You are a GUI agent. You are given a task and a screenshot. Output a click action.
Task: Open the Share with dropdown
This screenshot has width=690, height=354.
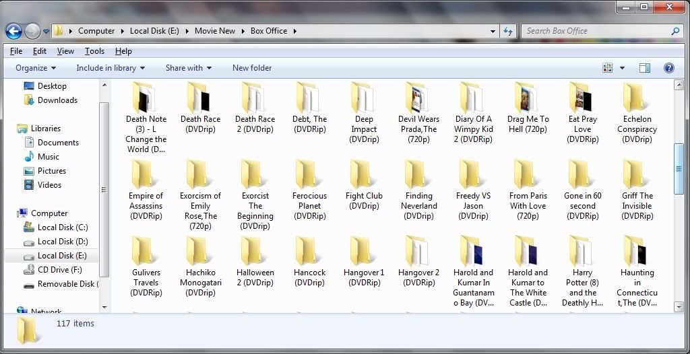click(x=189, y=68)
